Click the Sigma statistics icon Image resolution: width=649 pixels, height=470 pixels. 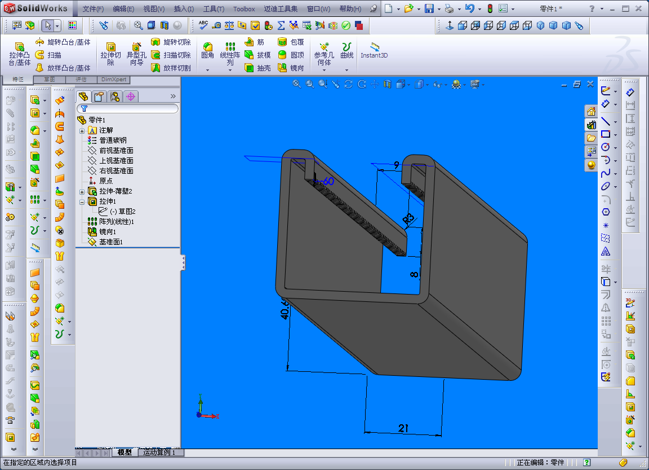coord(281,25)
